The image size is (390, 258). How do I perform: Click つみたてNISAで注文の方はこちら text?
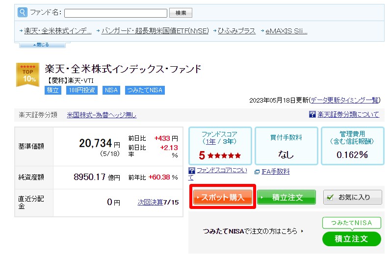pyautogui.click(x=250, y=231)
